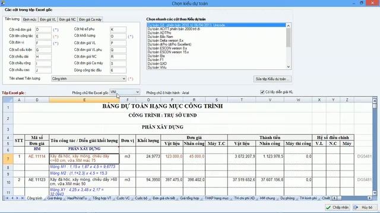Select Dự toán ESCON version 8.x item
Screen dimensions: 380x213
pos(216,49)
